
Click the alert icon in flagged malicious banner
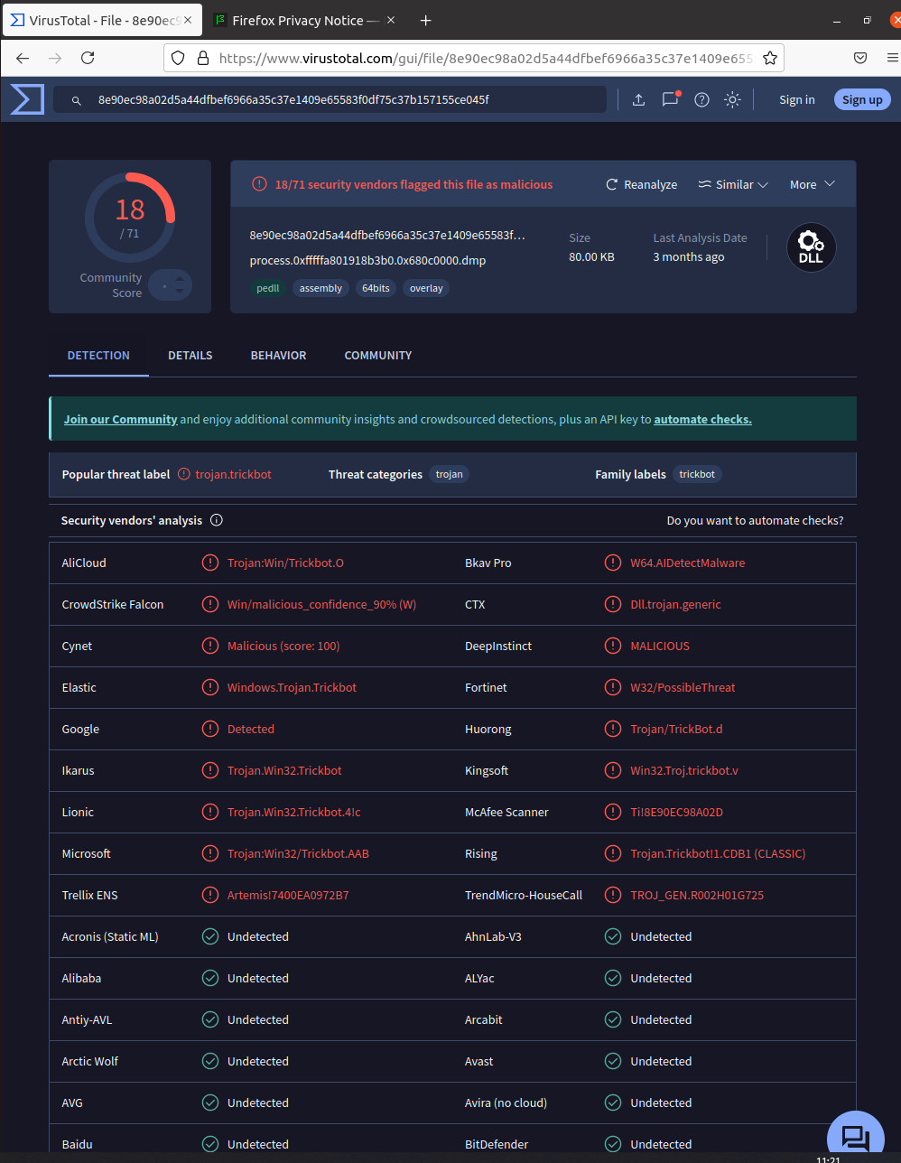click(x=259, y=184)
